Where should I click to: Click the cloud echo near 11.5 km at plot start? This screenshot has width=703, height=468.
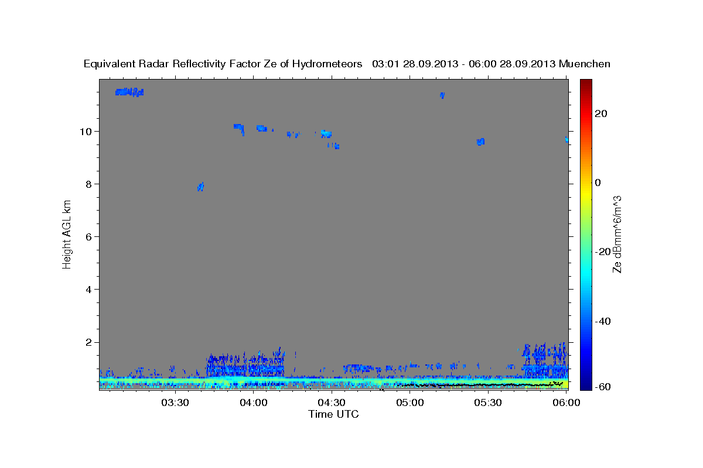[x=129, y=92]
